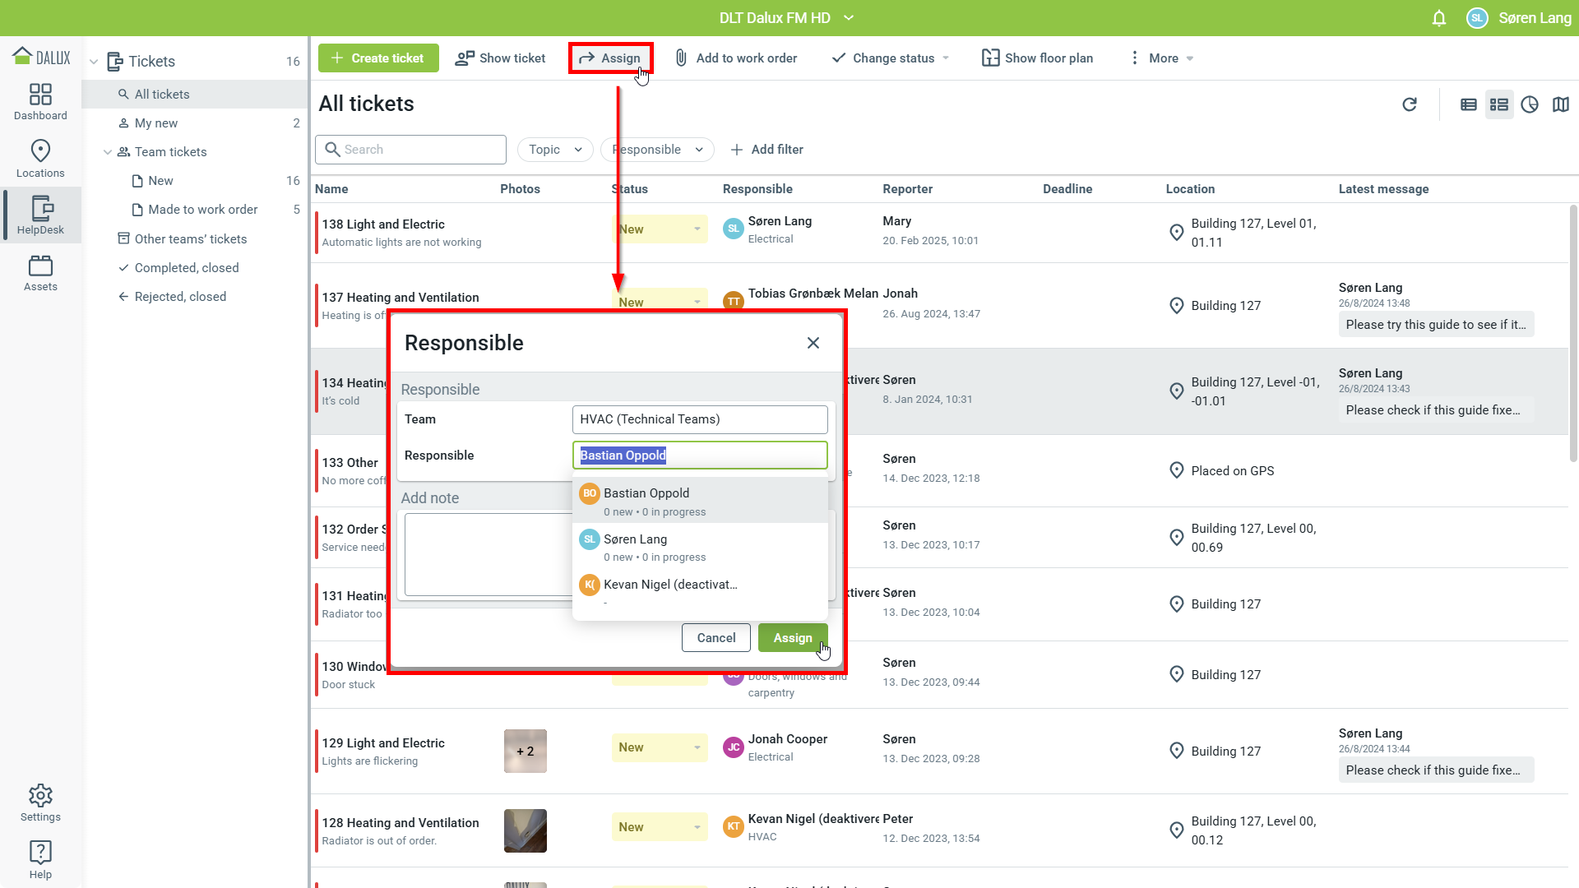Image resolution: width=1579 pixels, height=888 pixels.
Task: Click the notification bell icon
Action: [x=1438, y=18]
